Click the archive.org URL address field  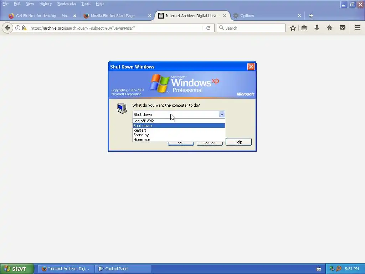coord(117,28)
